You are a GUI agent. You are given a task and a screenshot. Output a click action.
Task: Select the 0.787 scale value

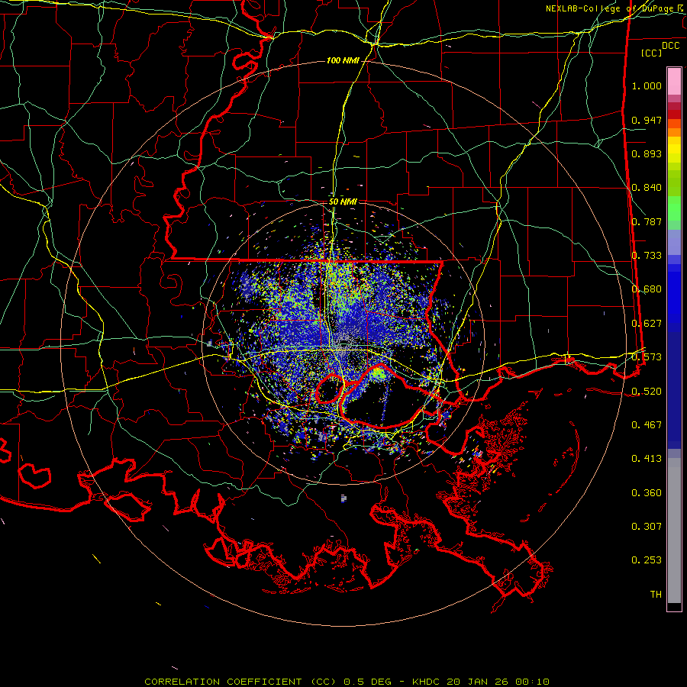[x=647, y=221]
